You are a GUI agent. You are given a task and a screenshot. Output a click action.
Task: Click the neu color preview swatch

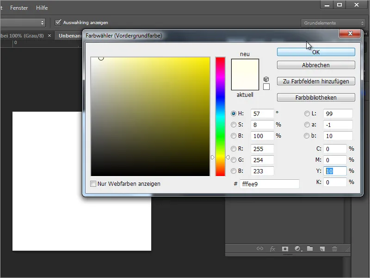click(x=245, y=67)
